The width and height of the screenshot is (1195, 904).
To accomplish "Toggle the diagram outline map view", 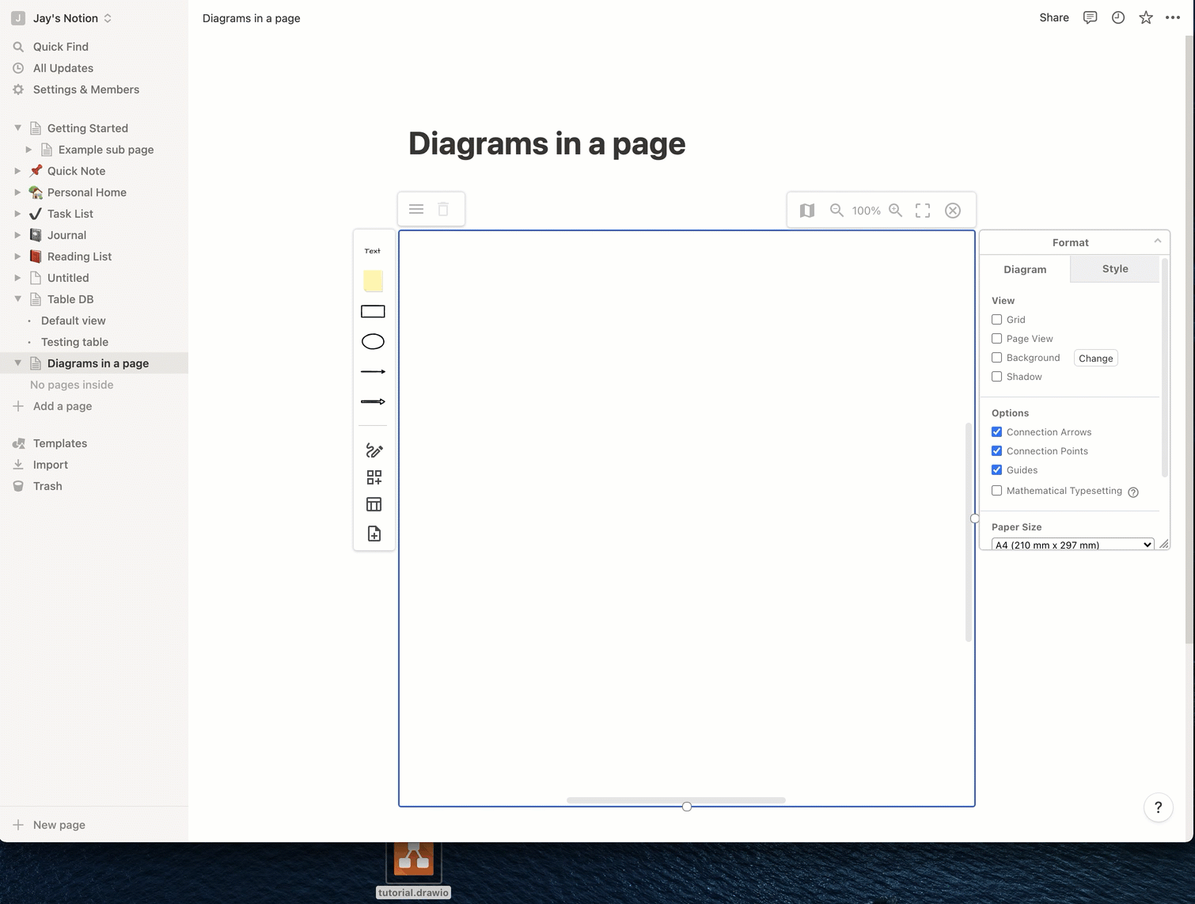I will [806, 210].
